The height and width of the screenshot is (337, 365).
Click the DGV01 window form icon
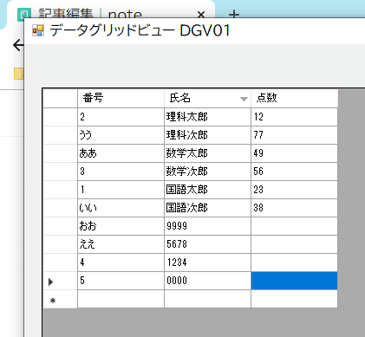point(38,30)
